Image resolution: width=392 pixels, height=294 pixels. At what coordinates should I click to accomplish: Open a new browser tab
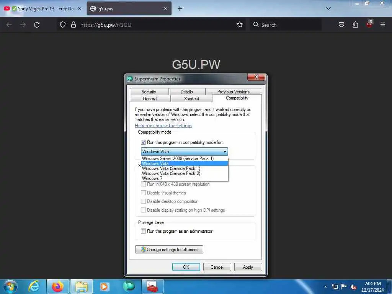(x=180, y=9)
